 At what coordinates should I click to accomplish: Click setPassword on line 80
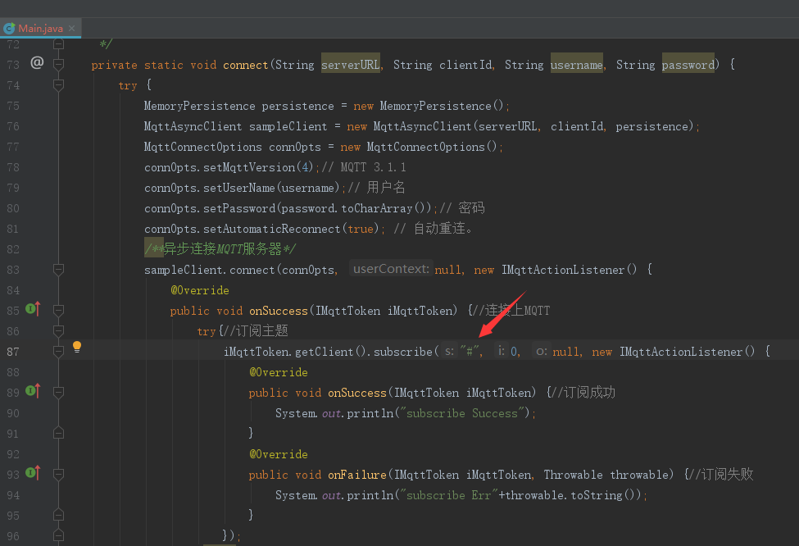click(x=239, y=208)
